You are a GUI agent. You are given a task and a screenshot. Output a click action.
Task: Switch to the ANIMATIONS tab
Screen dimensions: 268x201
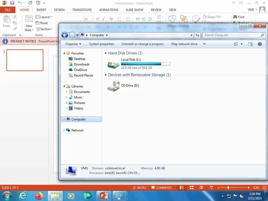coord(109,10)
